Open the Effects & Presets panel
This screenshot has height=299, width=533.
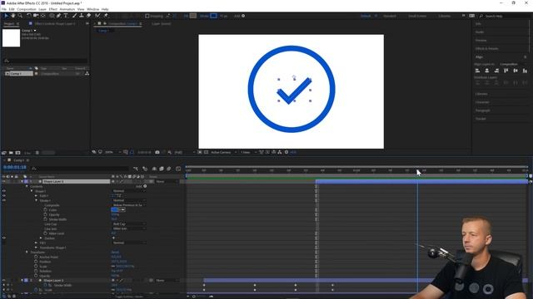click(486, 48)
